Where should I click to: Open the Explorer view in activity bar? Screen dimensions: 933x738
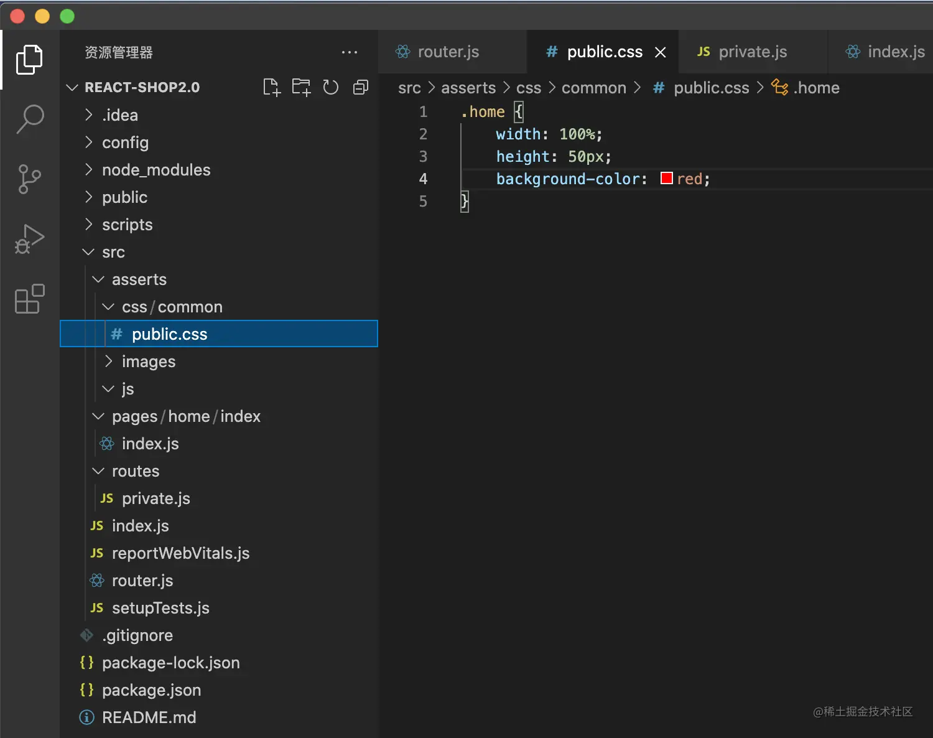click(29, 60)
